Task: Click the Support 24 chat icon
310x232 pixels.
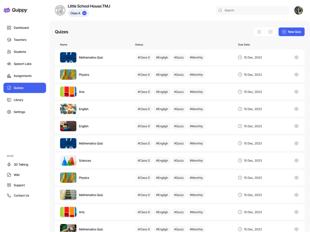Action: point(9,185)
